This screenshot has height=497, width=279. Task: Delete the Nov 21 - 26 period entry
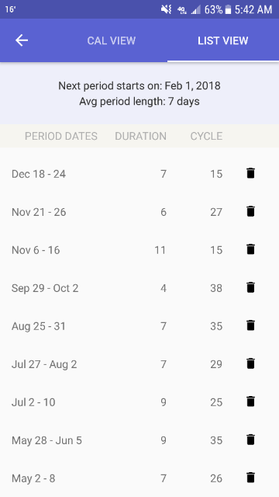[x=250, y=211]
